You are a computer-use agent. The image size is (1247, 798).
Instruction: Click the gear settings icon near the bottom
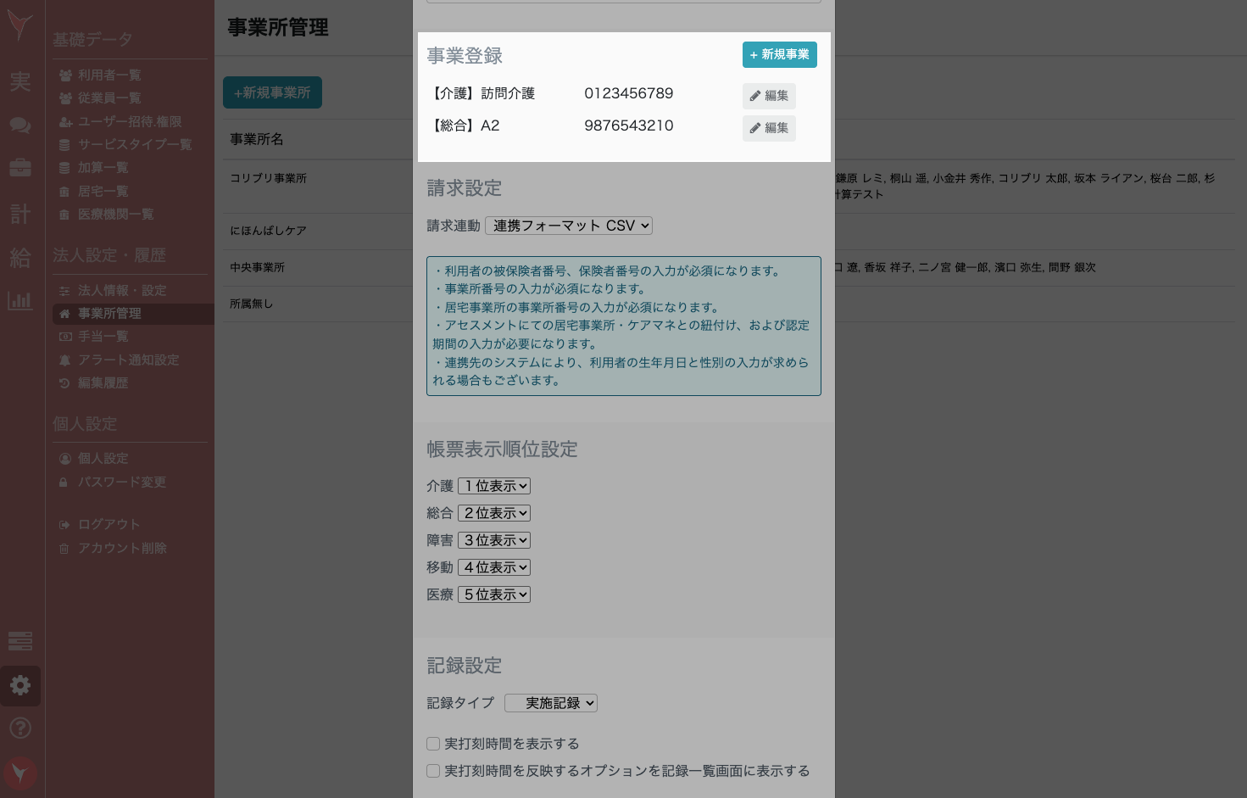point(20,685)
